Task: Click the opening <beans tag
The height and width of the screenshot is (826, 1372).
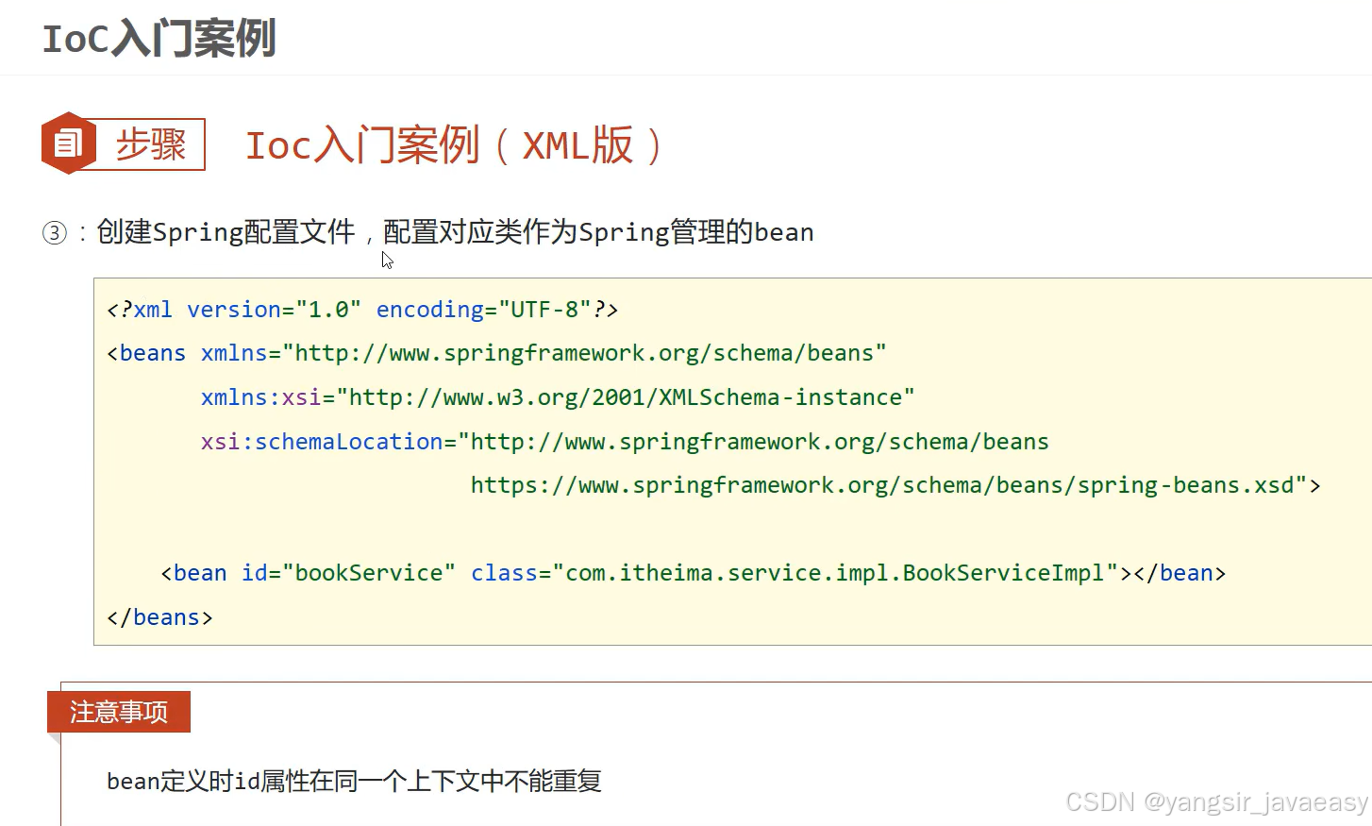Action: pyautogui.click(x=146, y=353)
